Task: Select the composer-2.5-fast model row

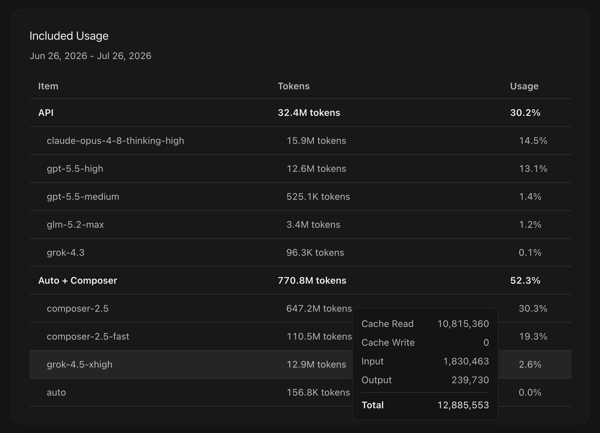Action: click(x=300, y=337)
